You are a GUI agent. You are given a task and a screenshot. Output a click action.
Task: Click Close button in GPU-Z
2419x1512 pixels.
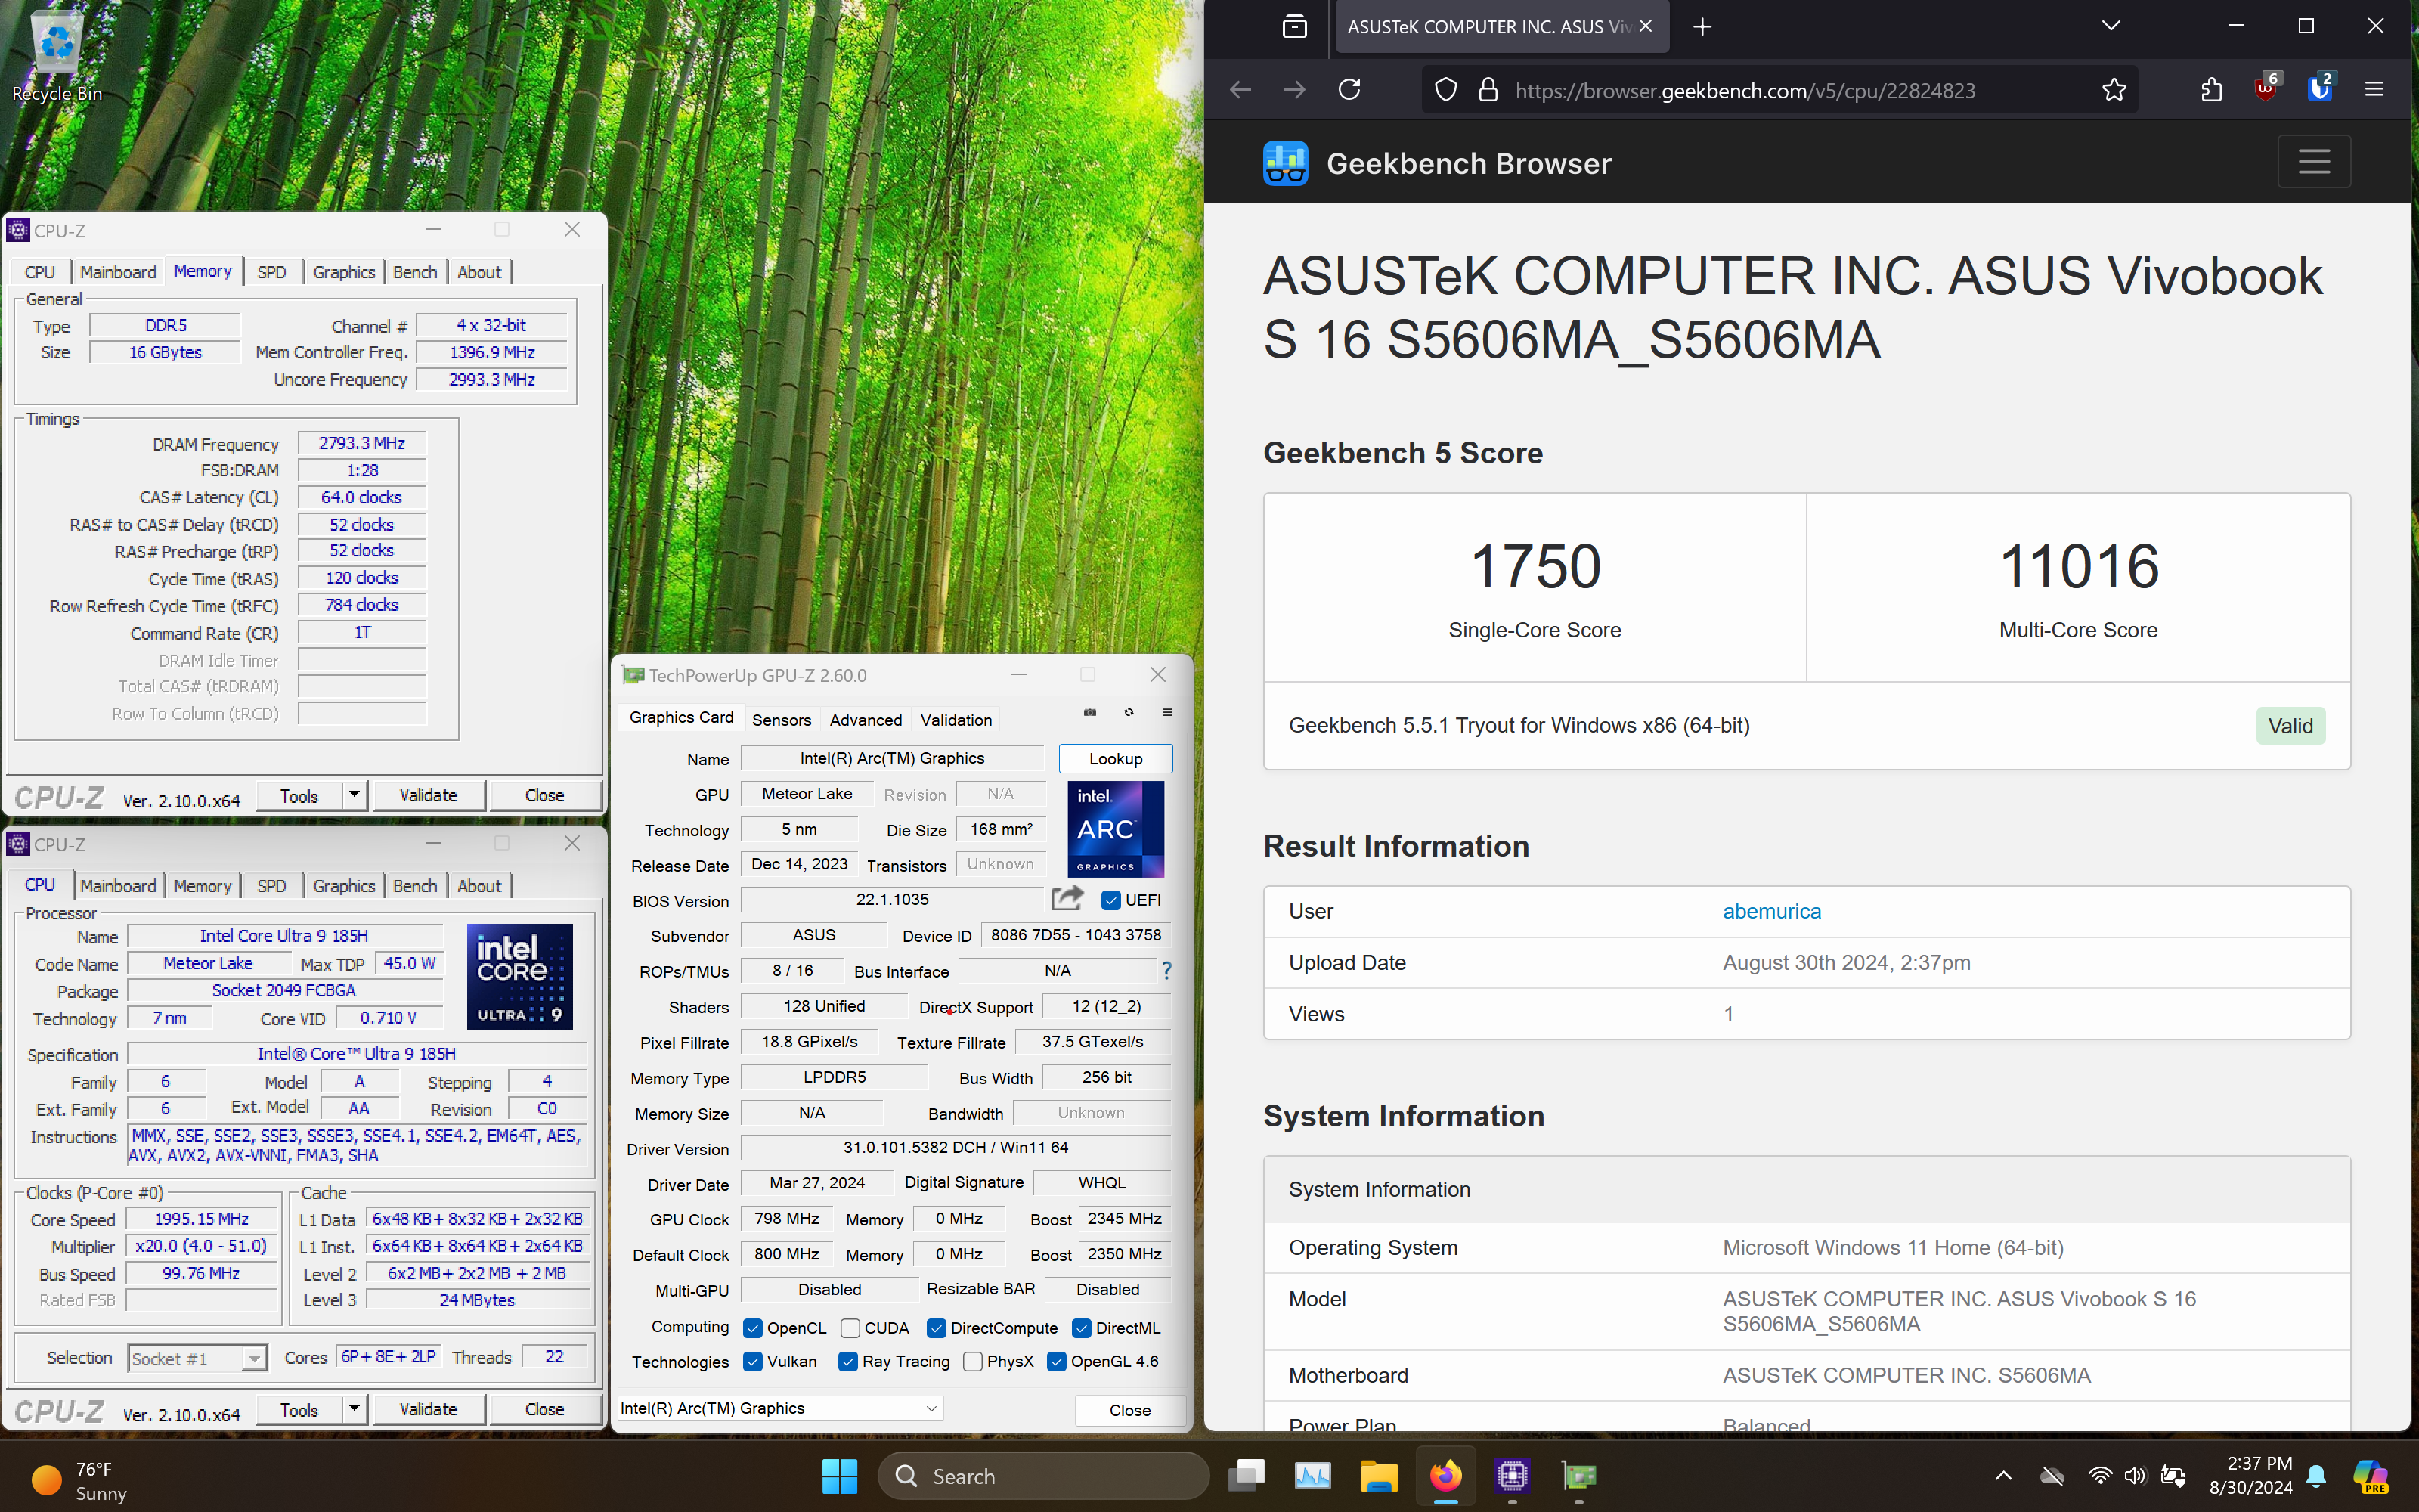(x=1131, y=1409)
